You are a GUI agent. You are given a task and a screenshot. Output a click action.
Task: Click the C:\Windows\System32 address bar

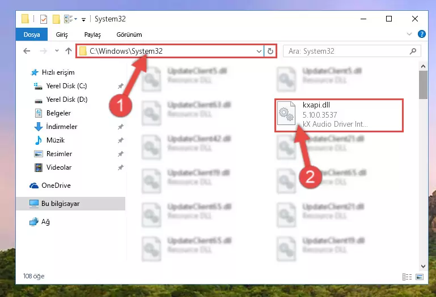click(170, 51)
